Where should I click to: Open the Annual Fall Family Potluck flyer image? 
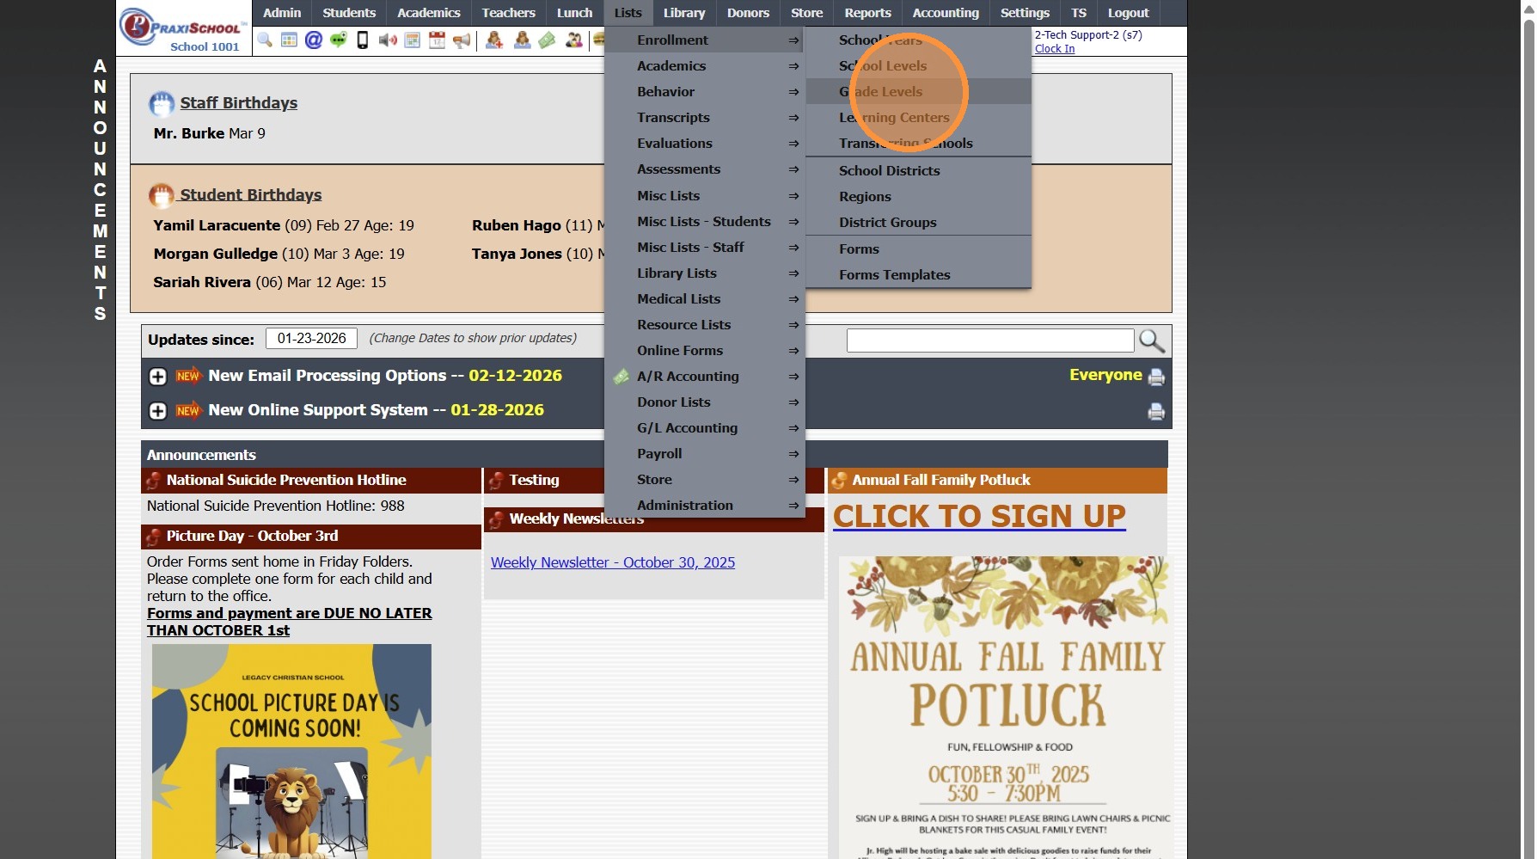[1003, 708]
